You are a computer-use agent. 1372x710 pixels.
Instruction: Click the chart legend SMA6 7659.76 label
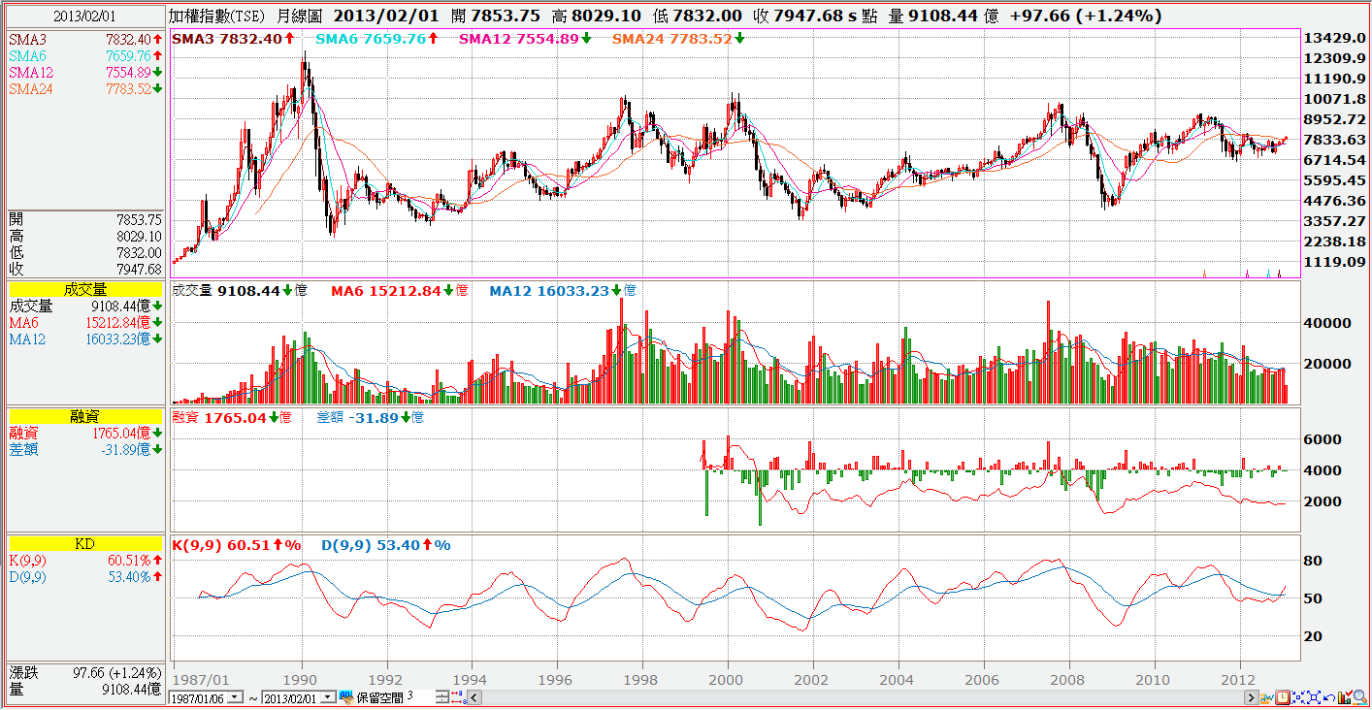[376, 39]
